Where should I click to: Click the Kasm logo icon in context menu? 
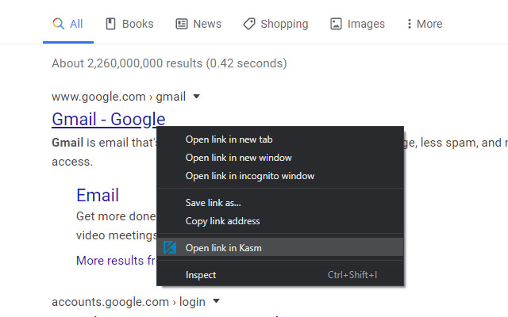coord(169,247)
